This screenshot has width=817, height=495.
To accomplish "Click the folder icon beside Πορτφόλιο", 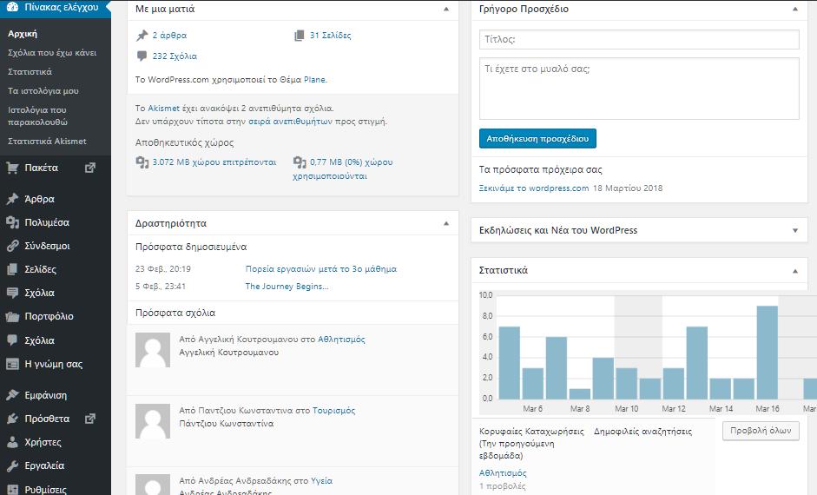I will tap(12, 316).
